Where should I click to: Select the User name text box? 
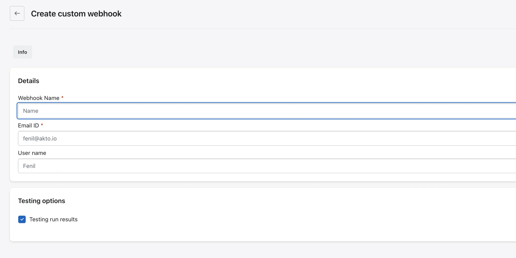click(x=252, y=166)
